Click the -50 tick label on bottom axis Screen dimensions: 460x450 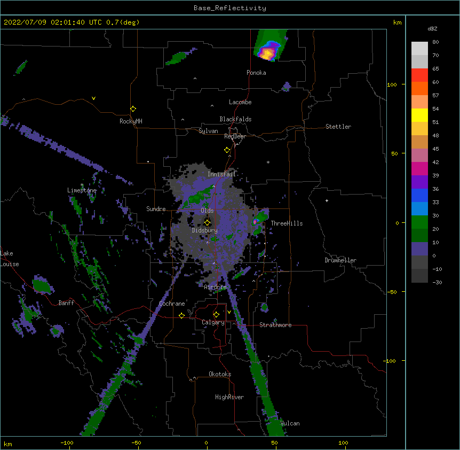[136, 443]
